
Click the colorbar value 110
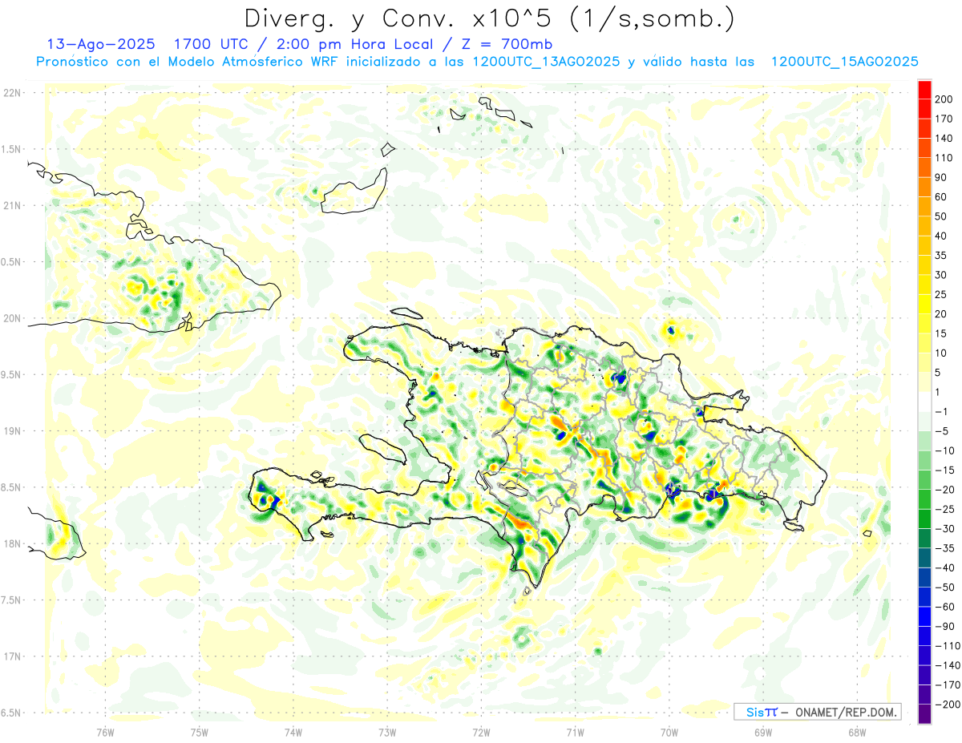(x=945, y=158)
